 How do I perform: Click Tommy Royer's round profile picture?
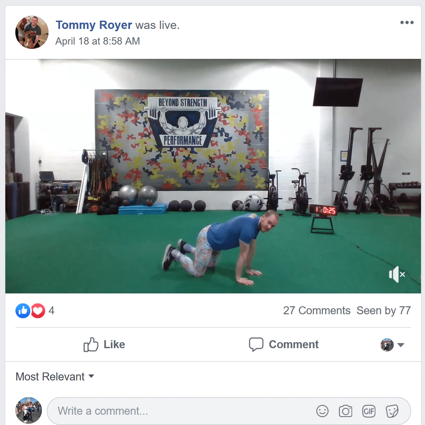32,32
